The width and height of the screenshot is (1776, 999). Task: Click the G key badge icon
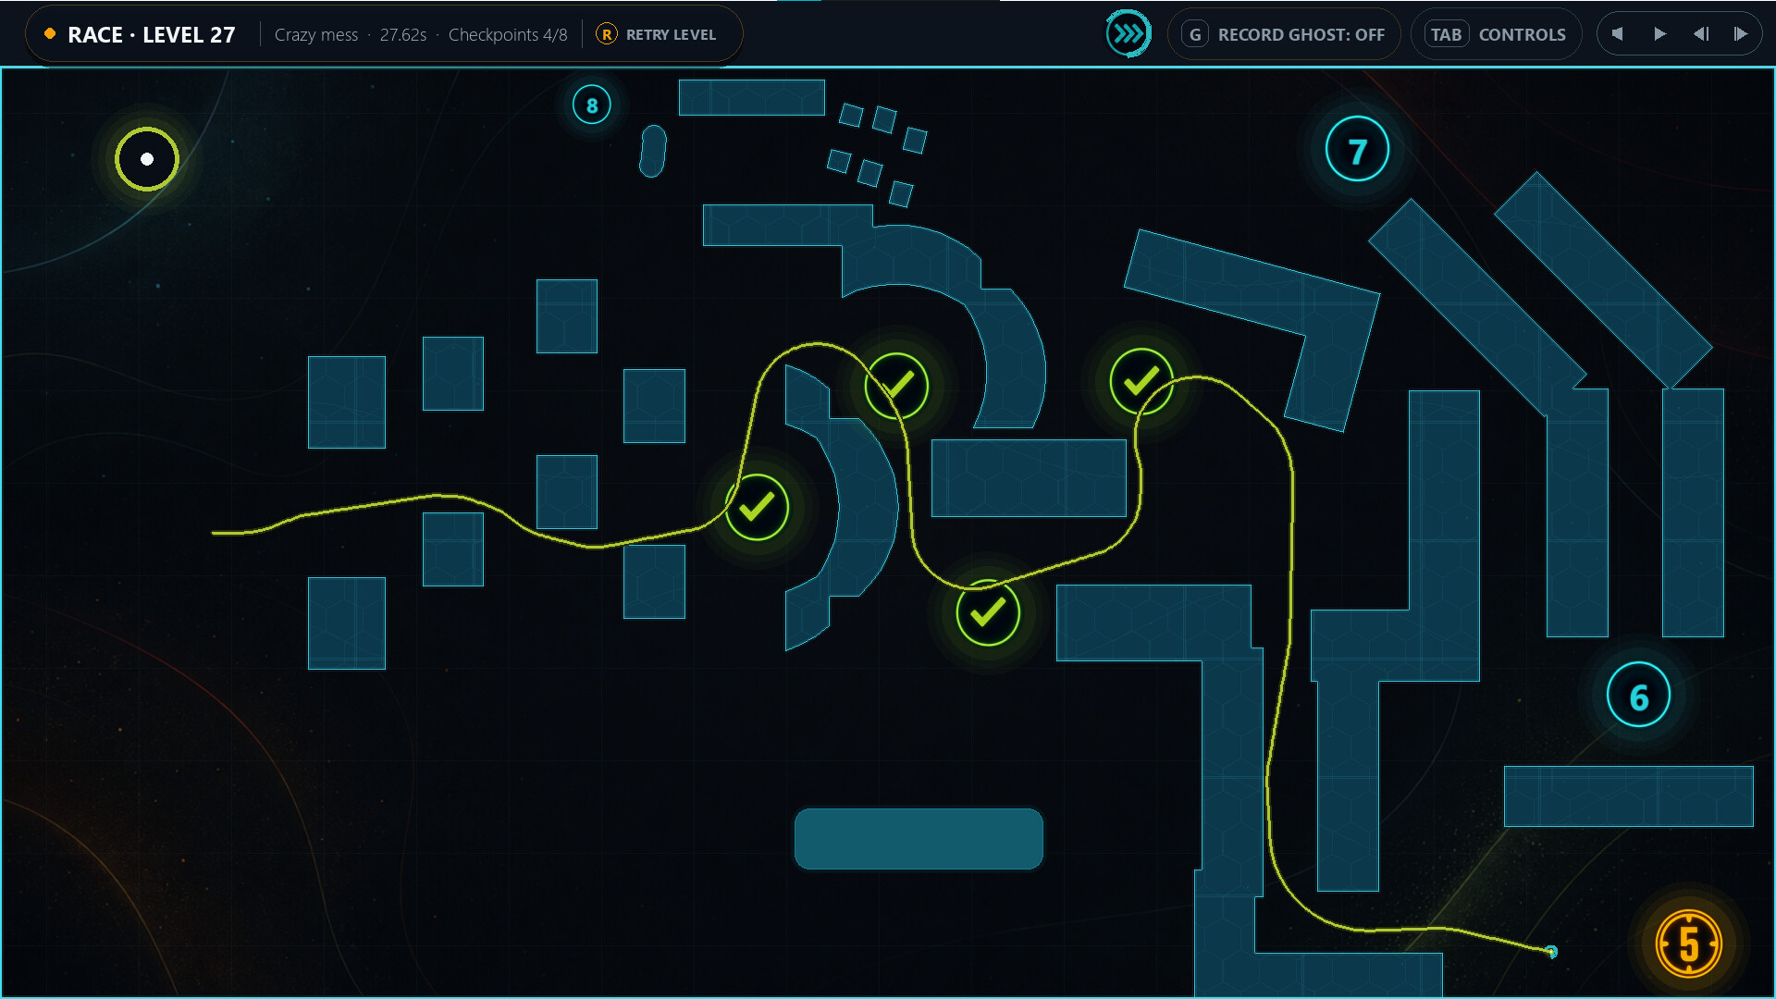coord(1195,34)
